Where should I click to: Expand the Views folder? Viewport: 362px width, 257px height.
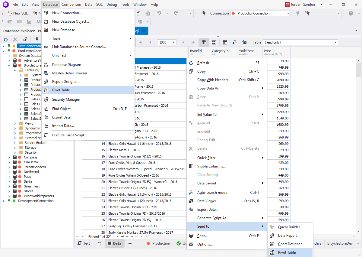(x=15, y=123)
